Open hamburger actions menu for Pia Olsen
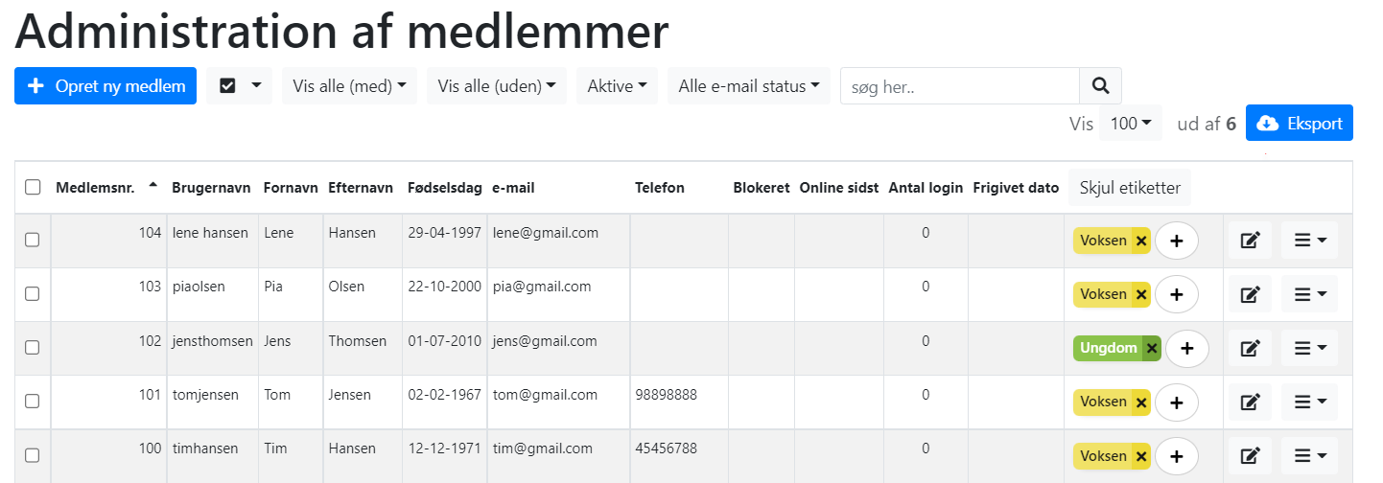1383x483 pixels. [1309, 294]
